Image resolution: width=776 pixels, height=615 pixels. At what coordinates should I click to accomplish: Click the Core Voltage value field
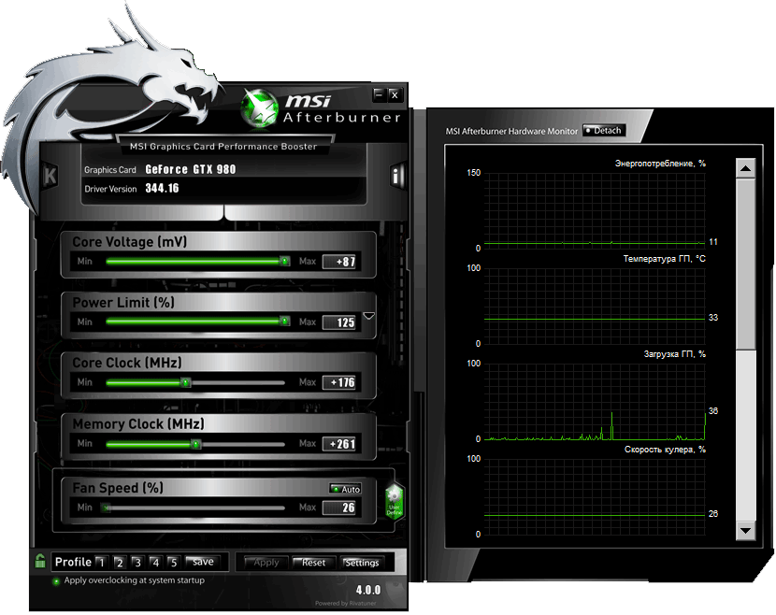[340, 262]
